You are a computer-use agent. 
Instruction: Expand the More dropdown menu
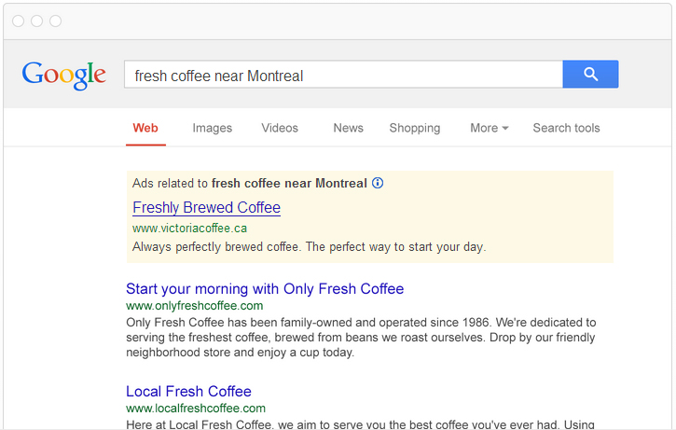tap(490, 128)
